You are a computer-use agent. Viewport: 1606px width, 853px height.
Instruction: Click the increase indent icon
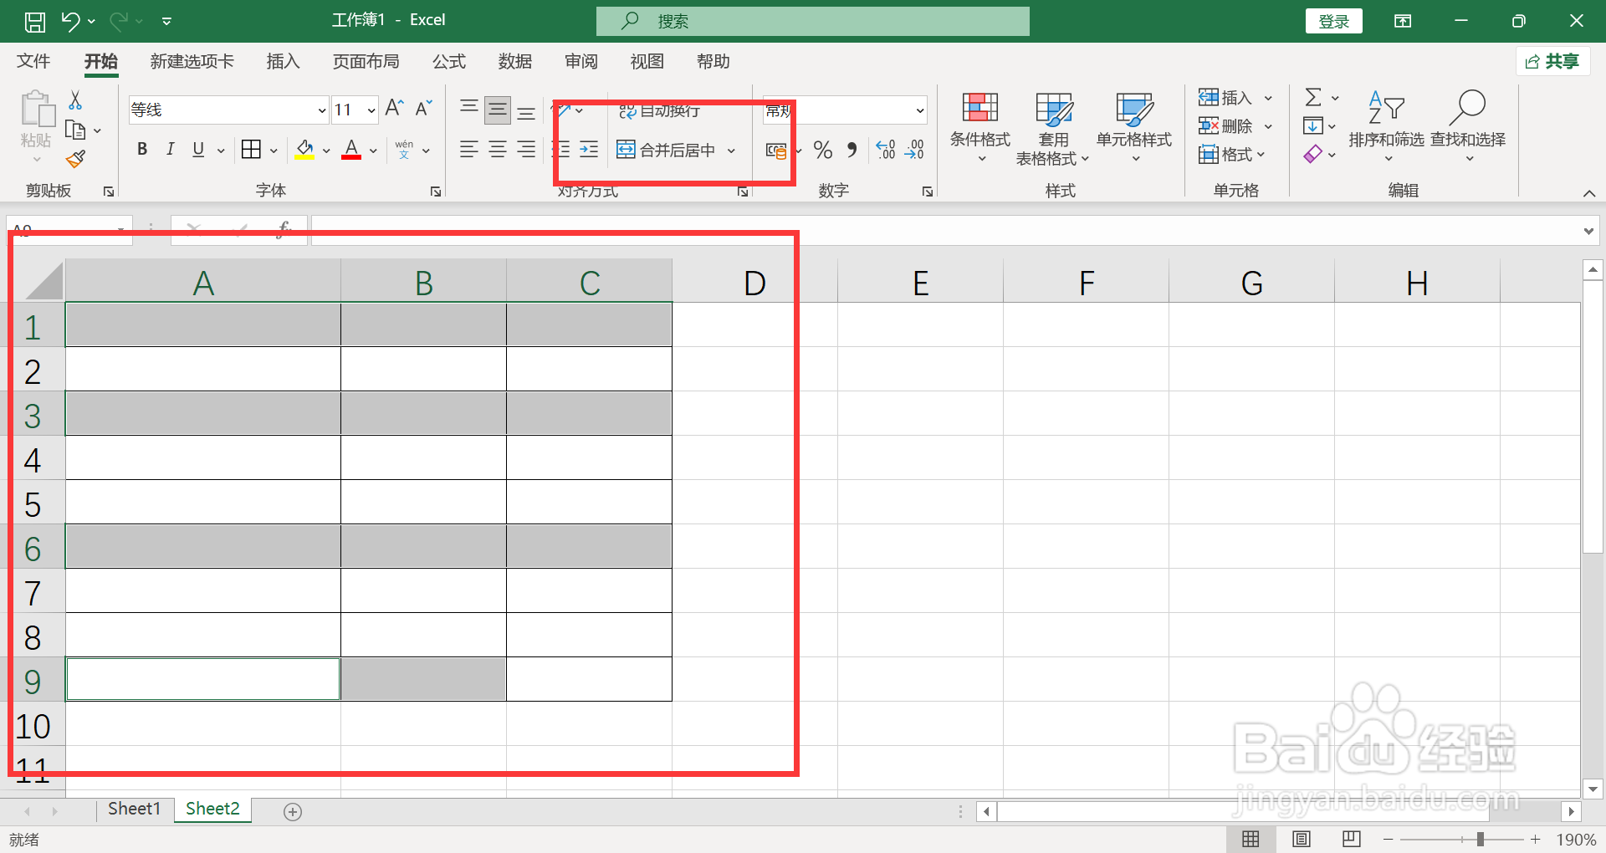pyautogui.click(x=589, y=150)
